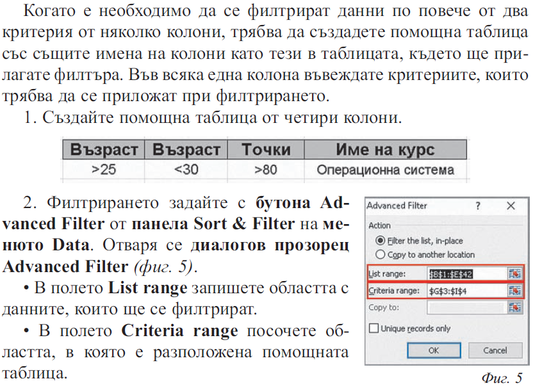Select the first 'Възраст' column header
Image resolution: width=533 pixels, height=388 pixels.
click(104, 150)
